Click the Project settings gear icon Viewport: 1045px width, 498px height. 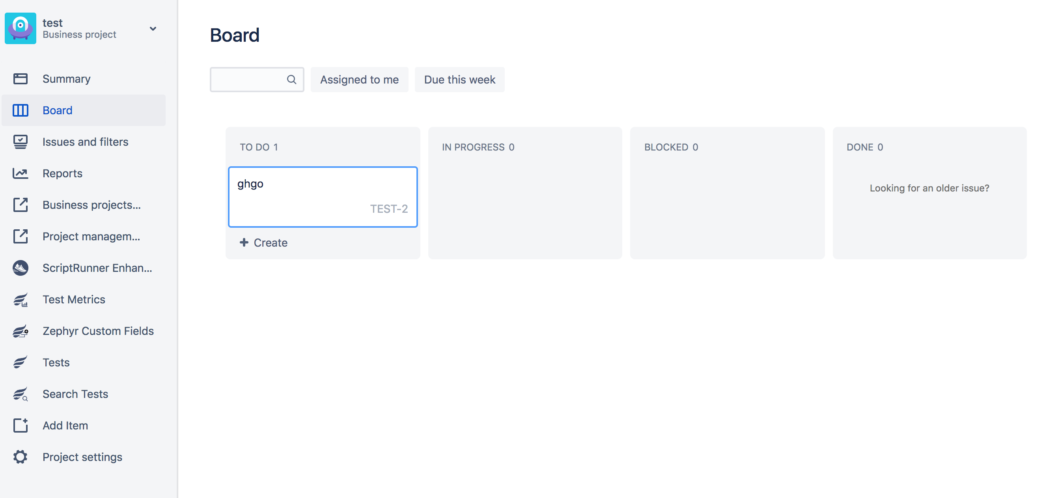pyautogui.click(x=20, y=457)
